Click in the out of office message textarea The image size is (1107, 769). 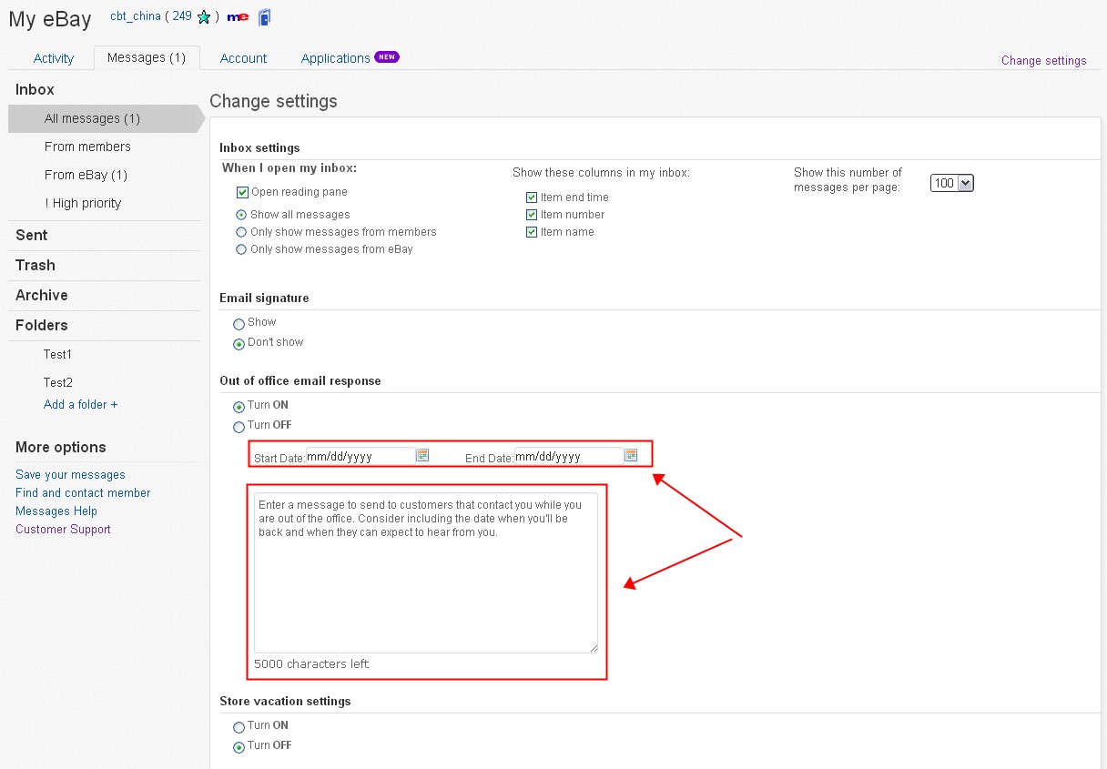(x=425, y=582)
